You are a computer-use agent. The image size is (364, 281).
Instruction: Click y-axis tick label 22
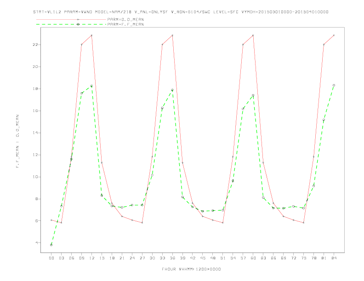pyautogui.click(x=35, y=45)
